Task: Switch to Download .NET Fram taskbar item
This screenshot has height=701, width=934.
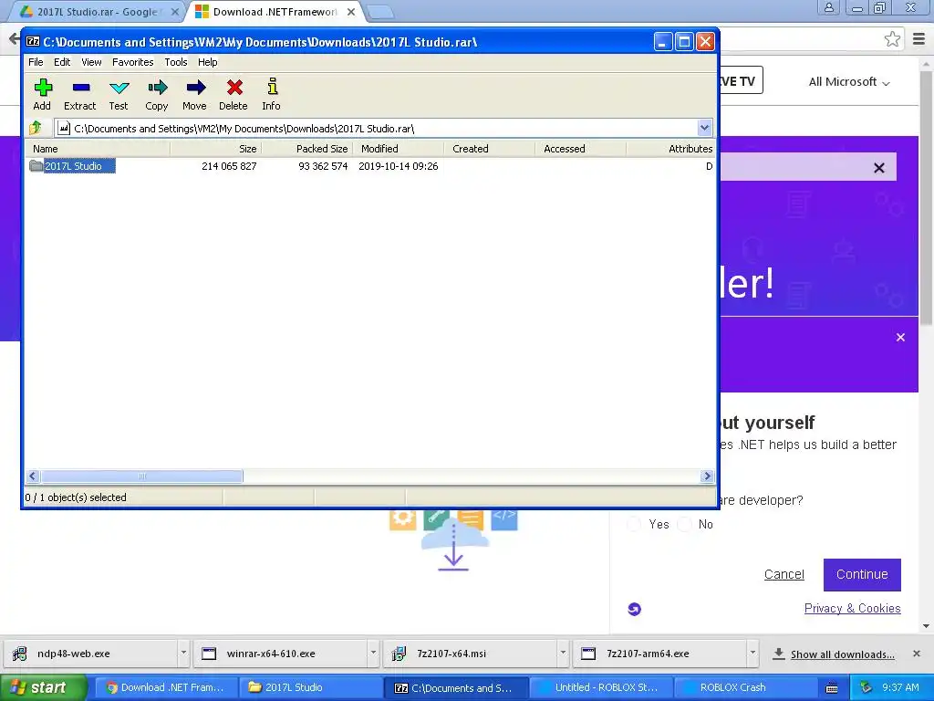Action: coord(165,688)
